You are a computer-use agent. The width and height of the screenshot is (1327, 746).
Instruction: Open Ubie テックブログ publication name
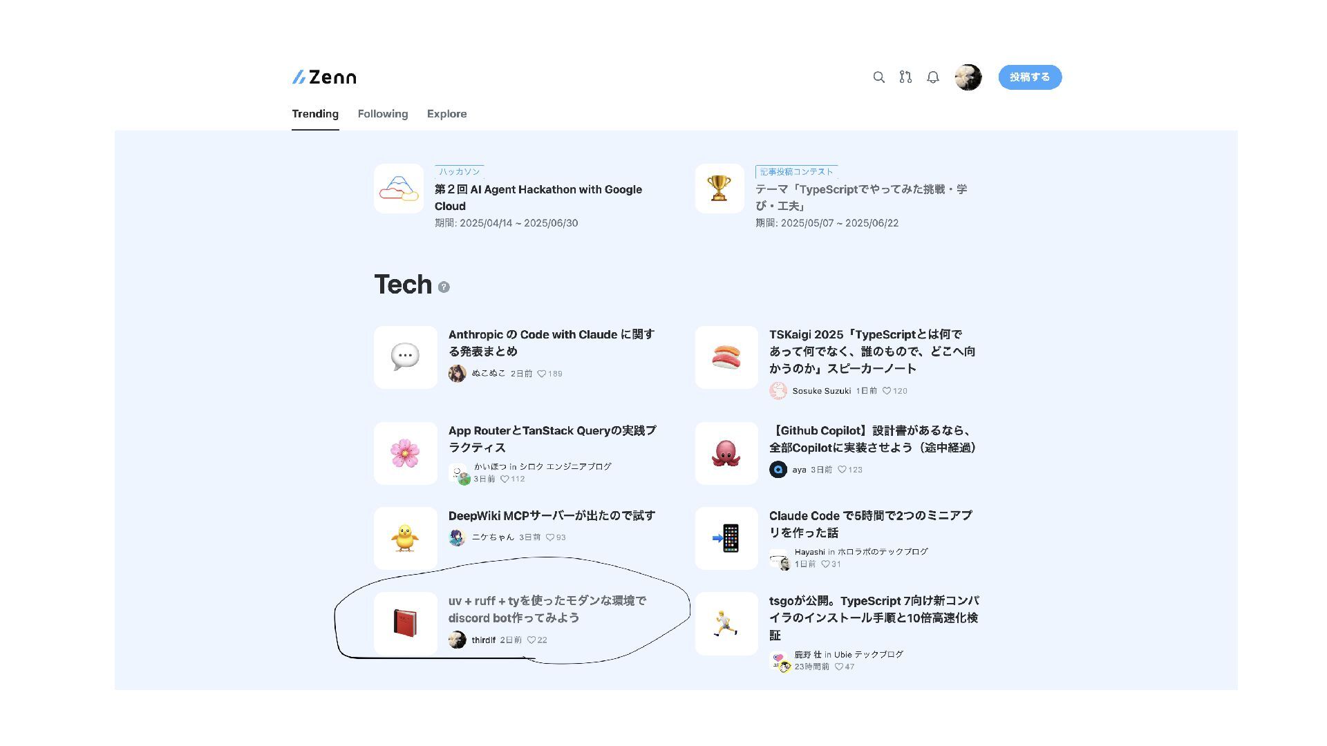click(x=869, y=654)
